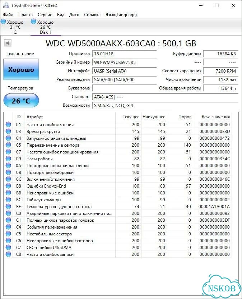Click the Интерфейс field UASP (Serial ATA)
The width and height of the screenshot is (242, 299).
click(x=125, y=71)
